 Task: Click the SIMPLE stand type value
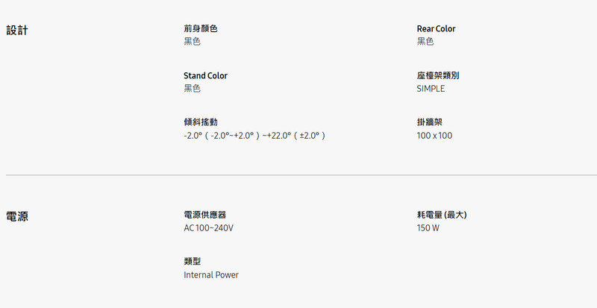431,89
